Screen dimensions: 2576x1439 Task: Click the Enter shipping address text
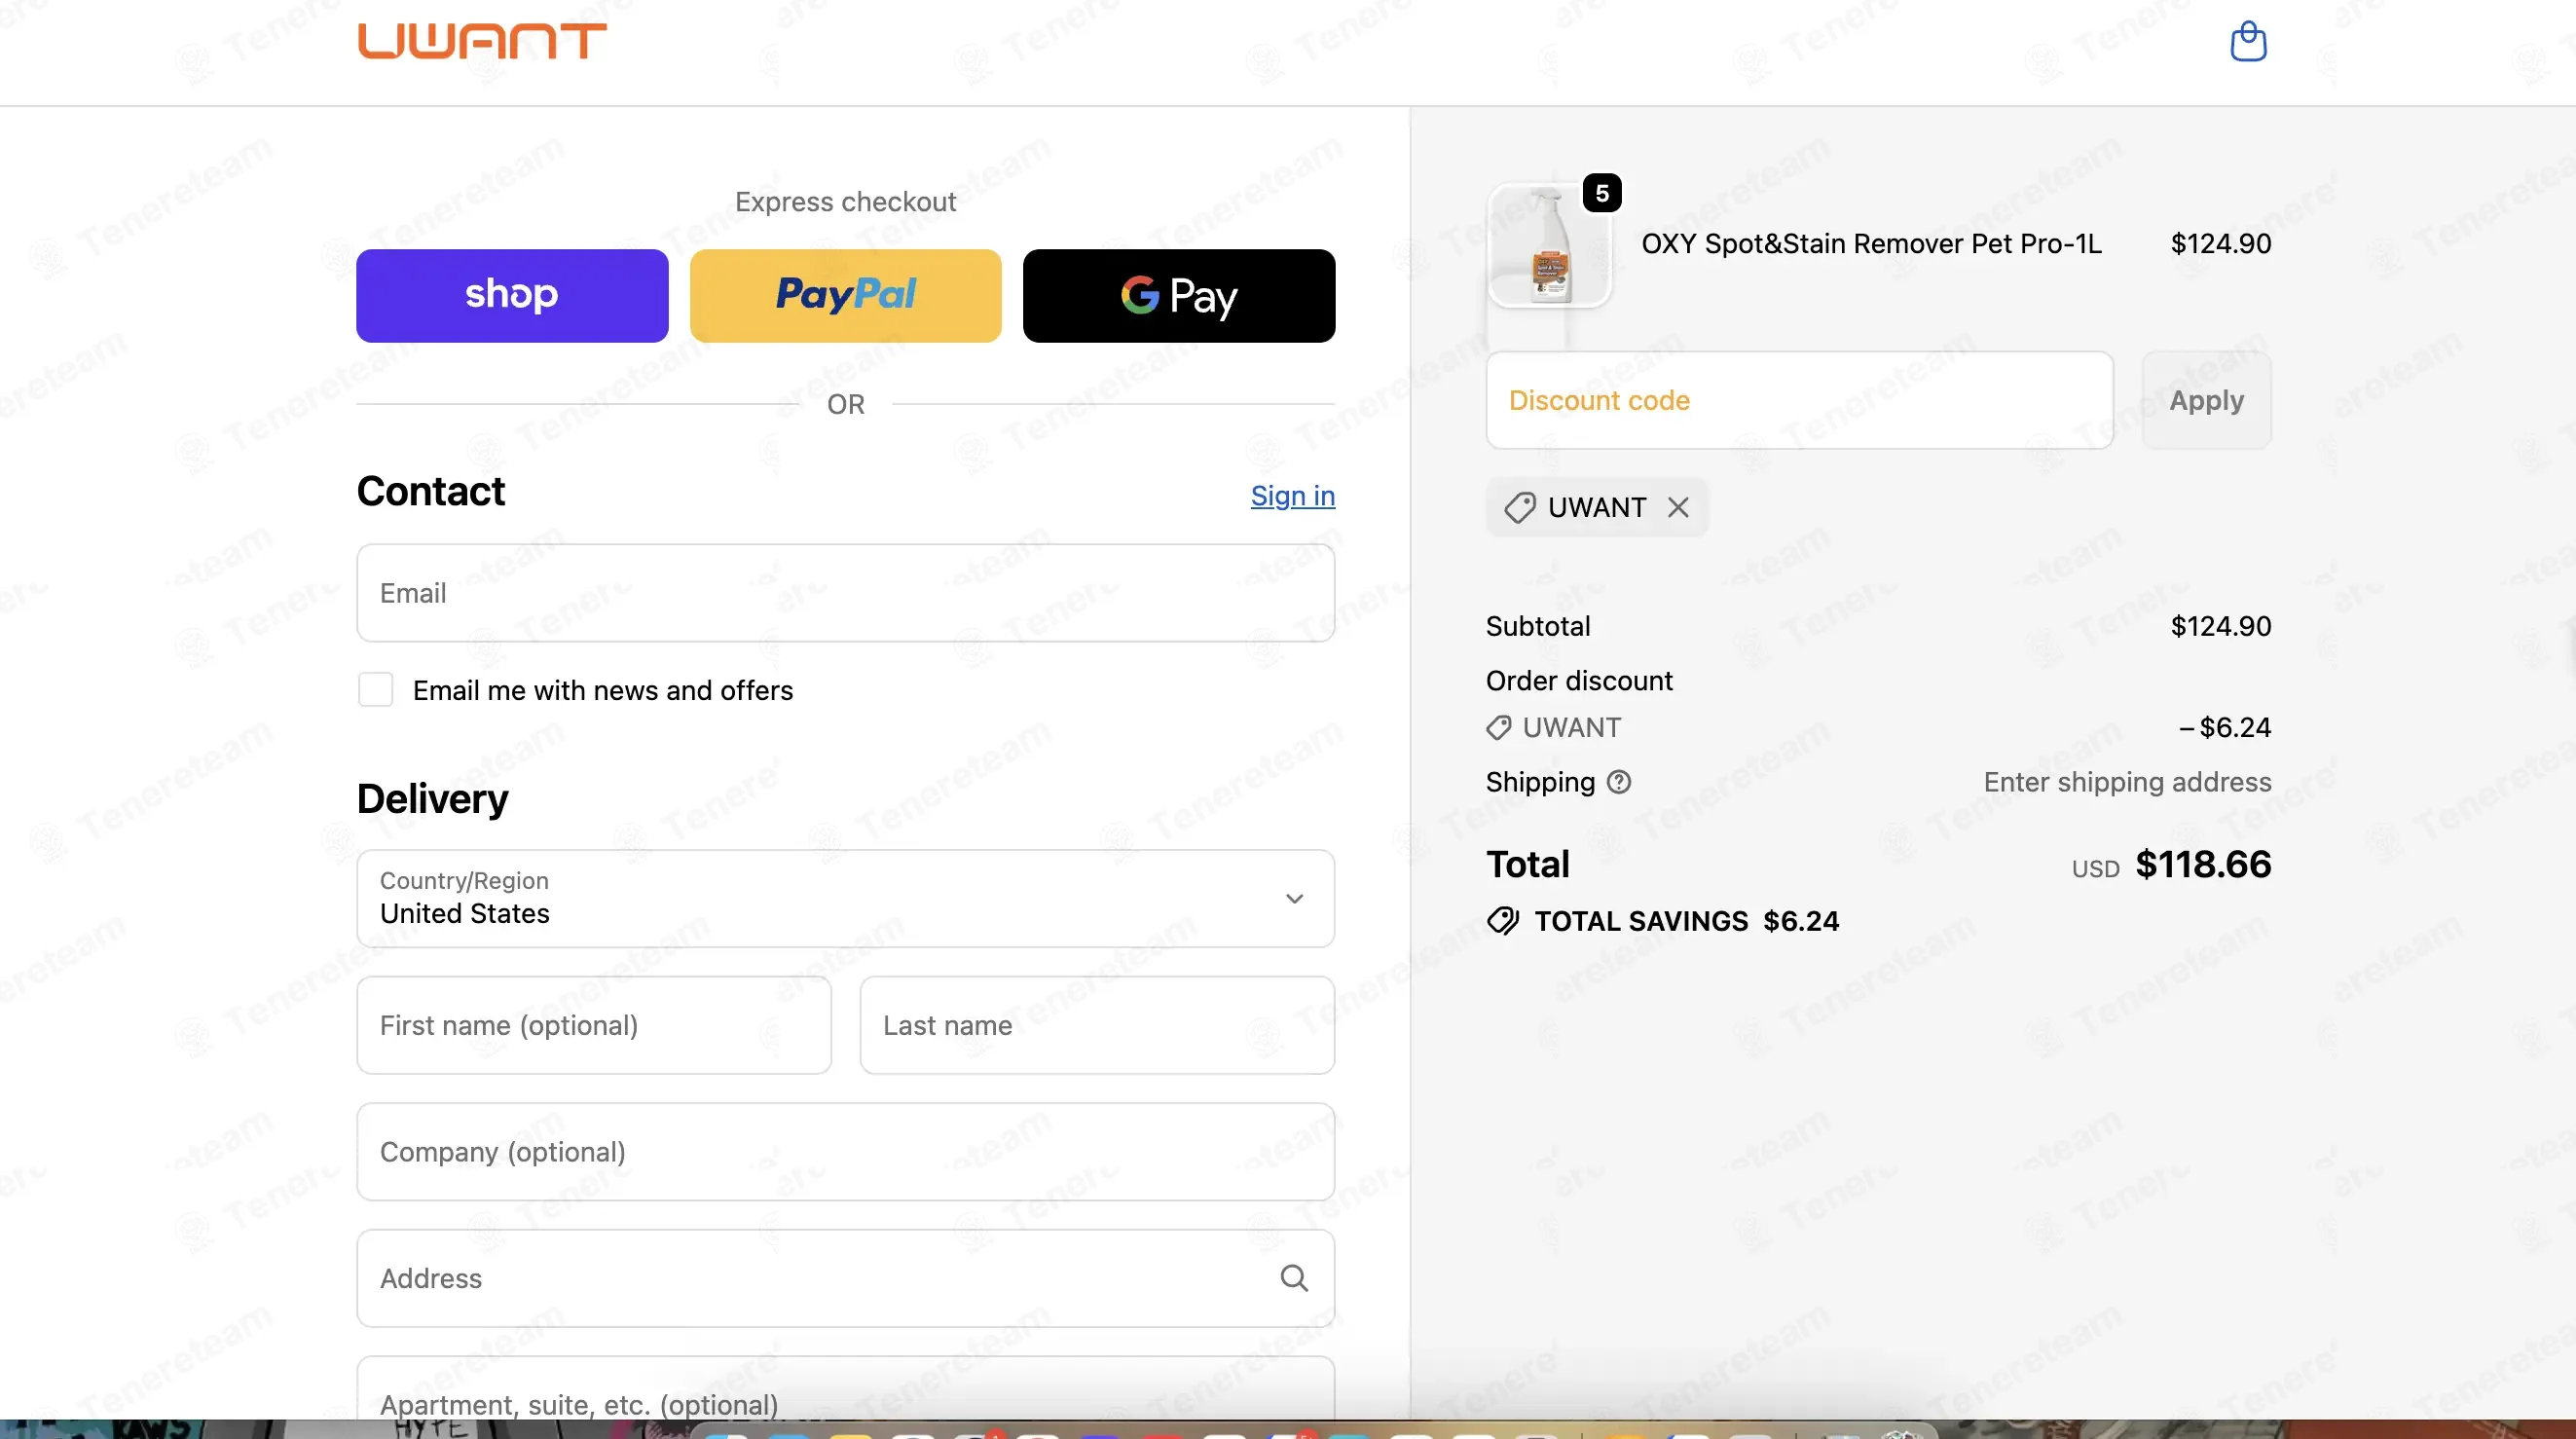(x=2127, y=782)
